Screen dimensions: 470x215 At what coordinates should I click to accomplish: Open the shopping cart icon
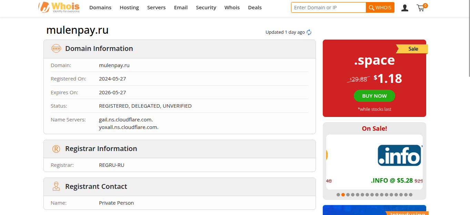tap(421, 8)
